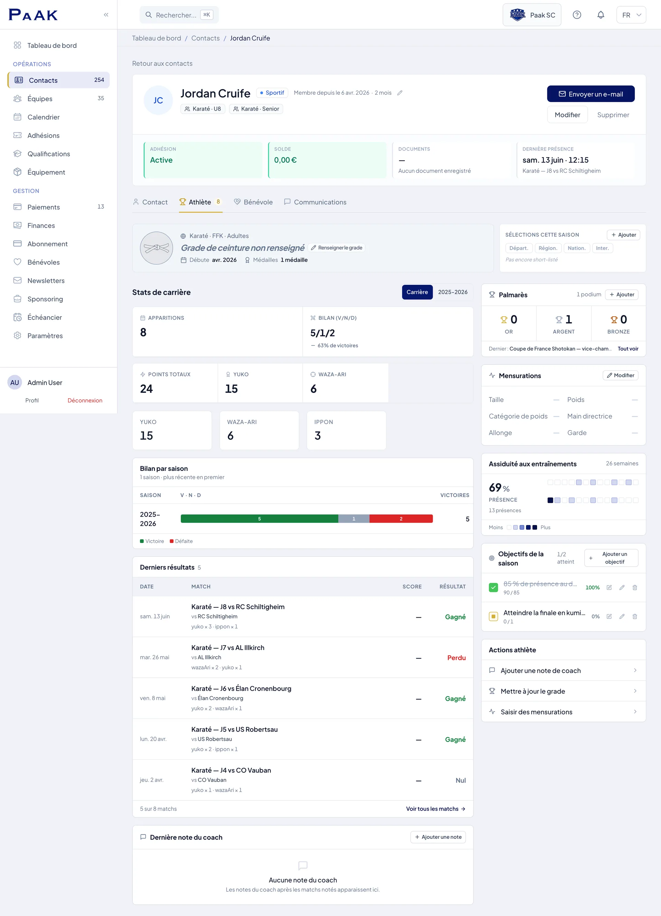Open the notifications bell
The width and height of the screenshot is (661, 916).
point(600,15)
